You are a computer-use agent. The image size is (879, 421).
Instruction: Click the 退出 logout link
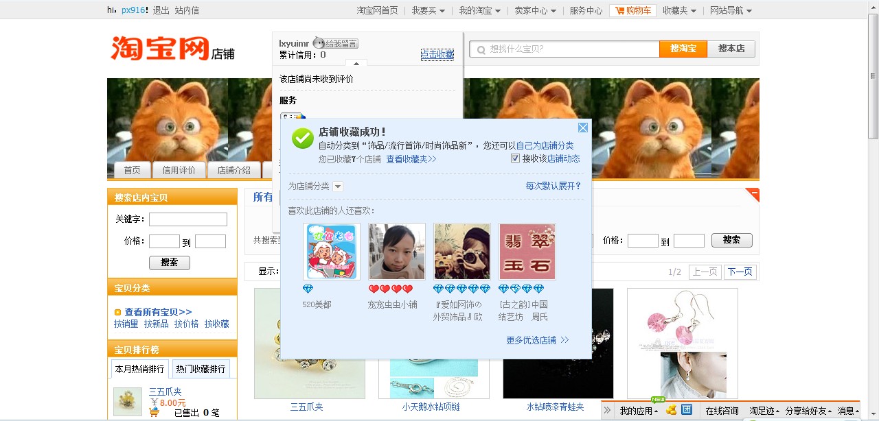(x=161, y=10)
